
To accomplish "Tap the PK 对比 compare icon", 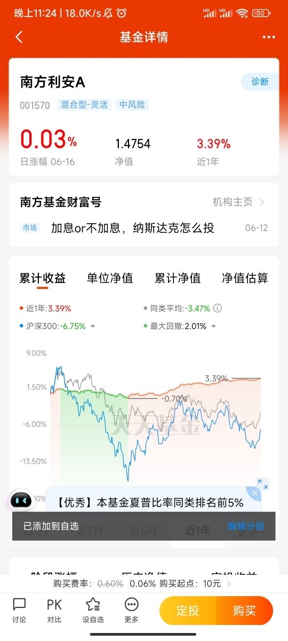I will tap(54, 610).
